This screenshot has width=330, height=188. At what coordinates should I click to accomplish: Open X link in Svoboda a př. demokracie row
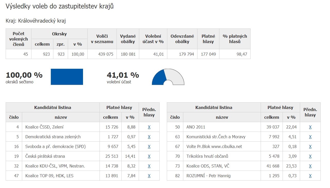coord(149,146)
